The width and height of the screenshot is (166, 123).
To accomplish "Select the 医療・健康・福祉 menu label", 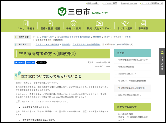I will pyautogui.click(x=50, y=28).
